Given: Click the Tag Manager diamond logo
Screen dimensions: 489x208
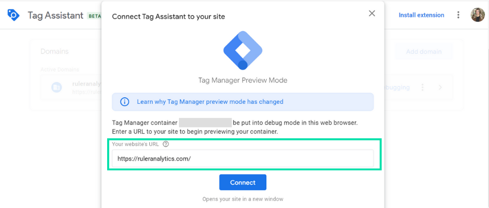Looking at the screenshot, I should [x=242, y=50].
